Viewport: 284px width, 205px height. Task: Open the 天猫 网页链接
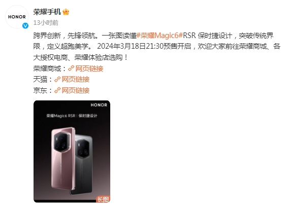76,80
